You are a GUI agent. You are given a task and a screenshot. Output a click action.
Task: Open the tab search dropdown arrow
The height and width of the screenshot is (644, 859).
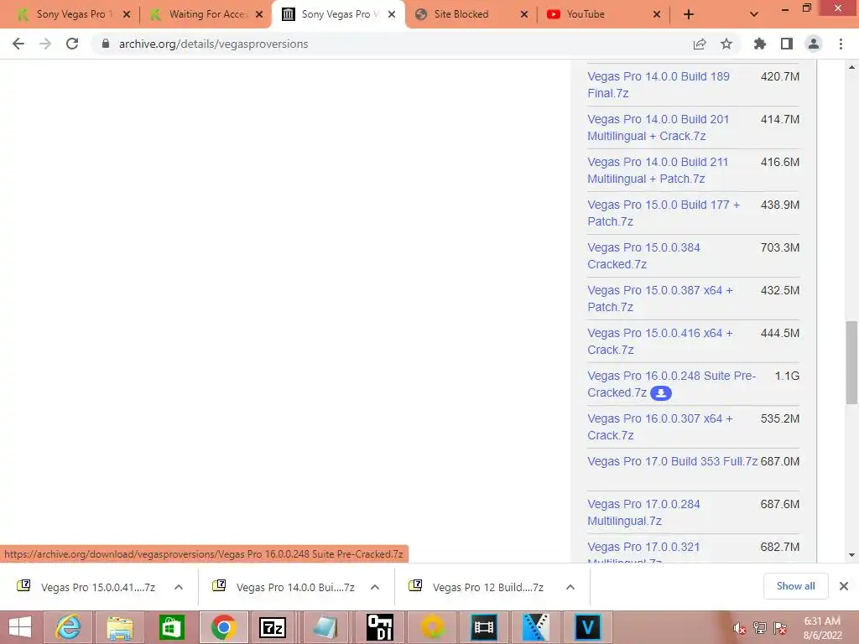click(x=754, y=15)
